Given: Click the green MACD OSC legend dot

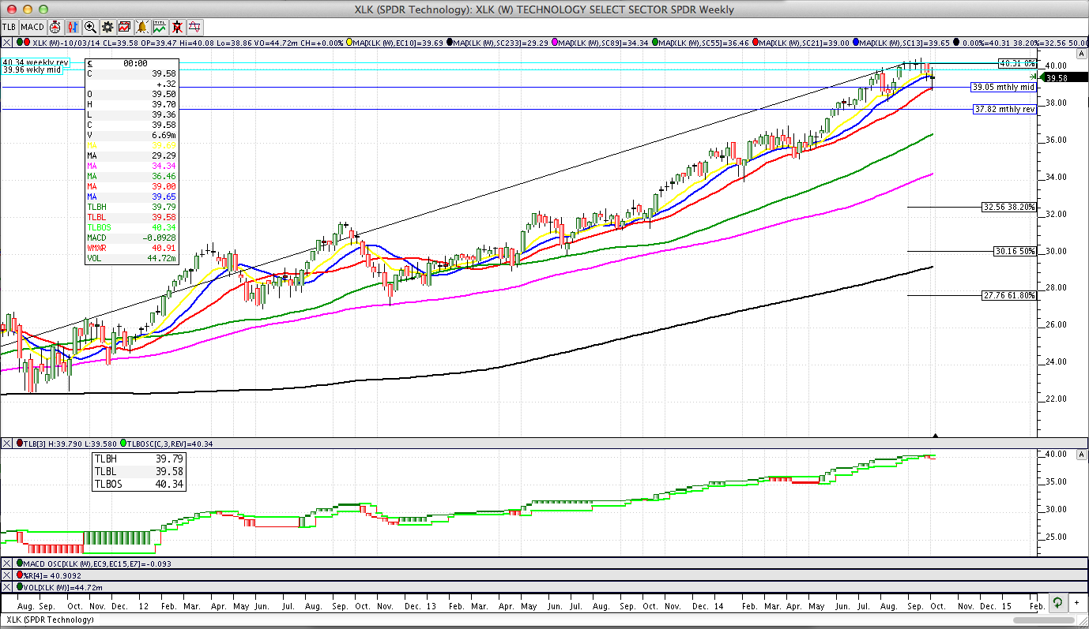Looking at the screenshot, I should 20,563.
